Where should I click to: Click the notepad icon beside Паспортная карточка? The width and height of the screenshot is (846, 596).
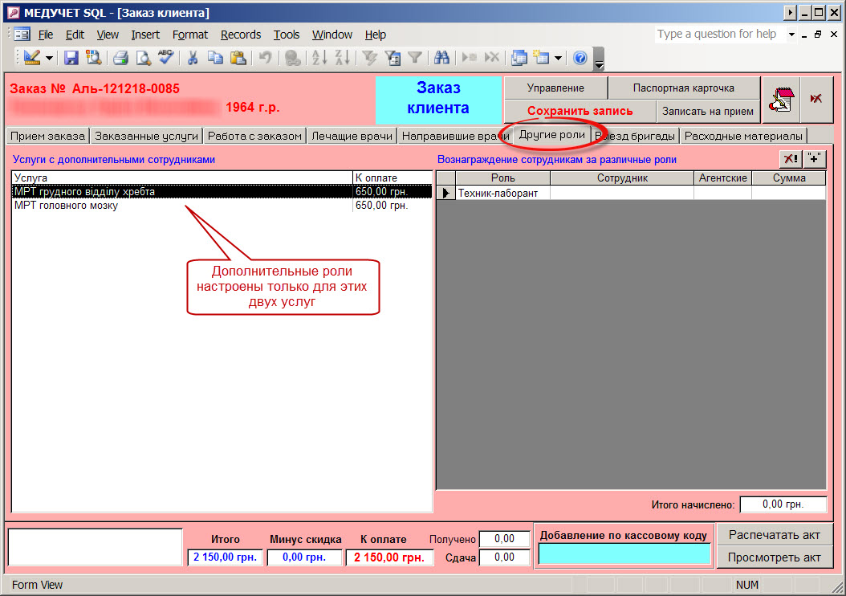(x=781, y=100)
